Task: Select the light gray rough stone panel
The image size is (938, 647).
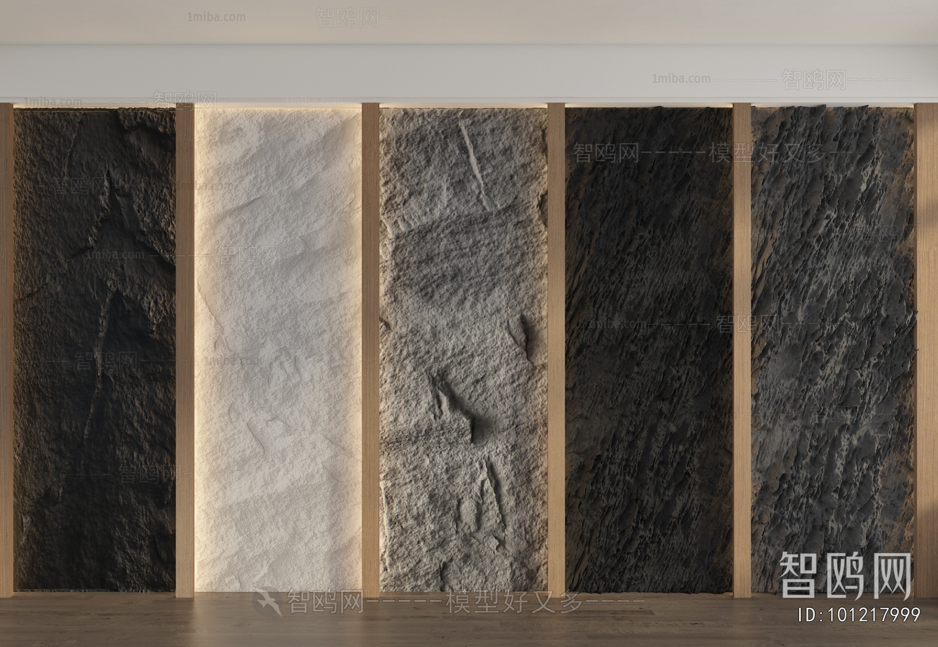Action: (463, 350)
